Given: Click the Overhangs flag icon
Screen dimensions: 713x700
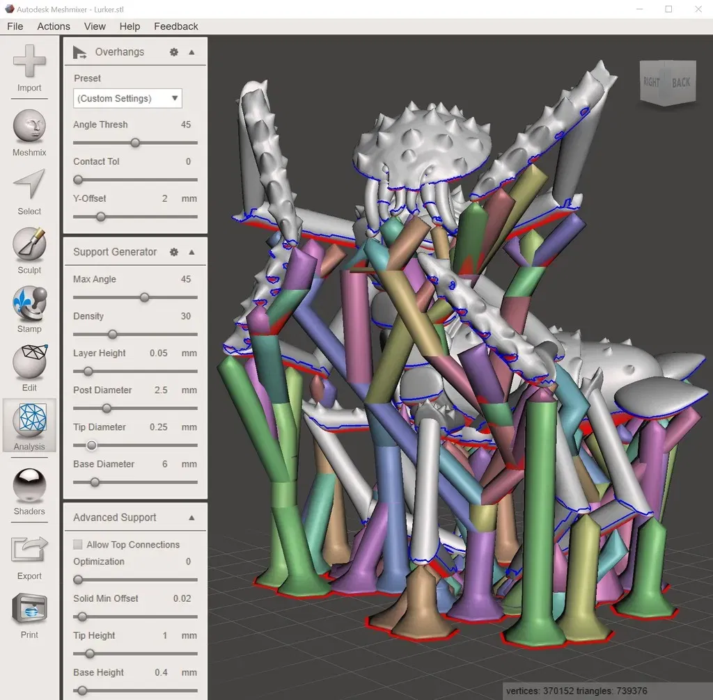Looking at the screenshot, I should click(x=79, y=52).
